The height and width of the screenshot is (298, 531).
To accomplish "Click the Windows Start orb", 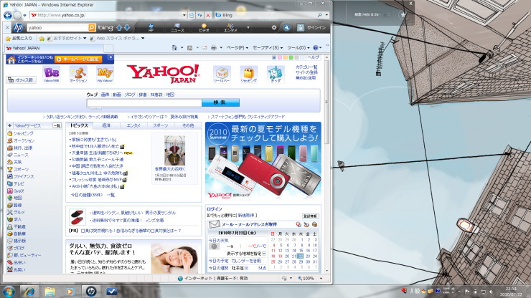I will pos(9,292).
